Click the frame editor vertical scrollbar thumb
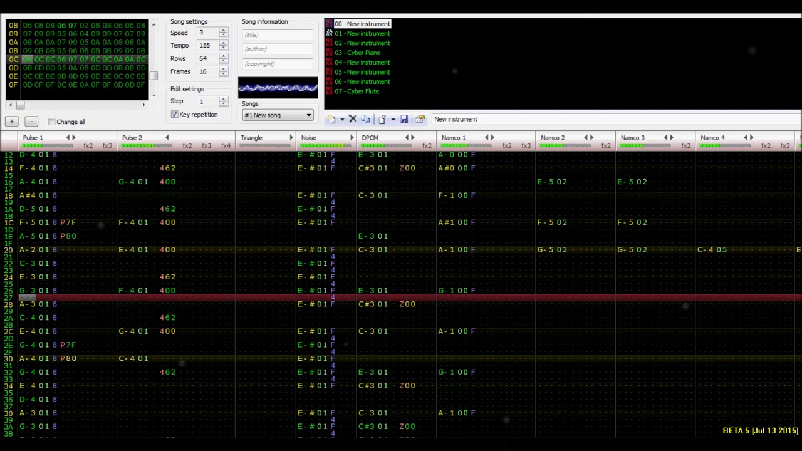The height and width of the screenshot is (451, 802). 154,76
